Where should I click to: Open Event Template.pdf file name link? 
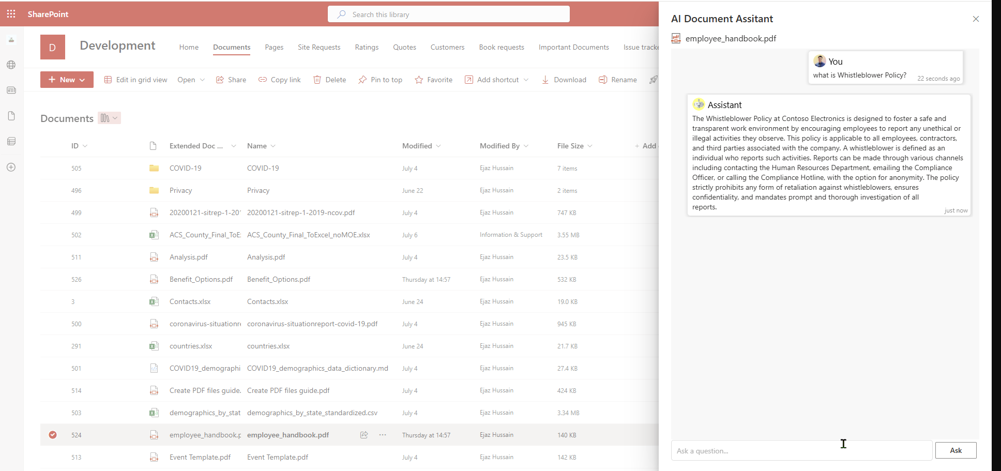point(278,457)
